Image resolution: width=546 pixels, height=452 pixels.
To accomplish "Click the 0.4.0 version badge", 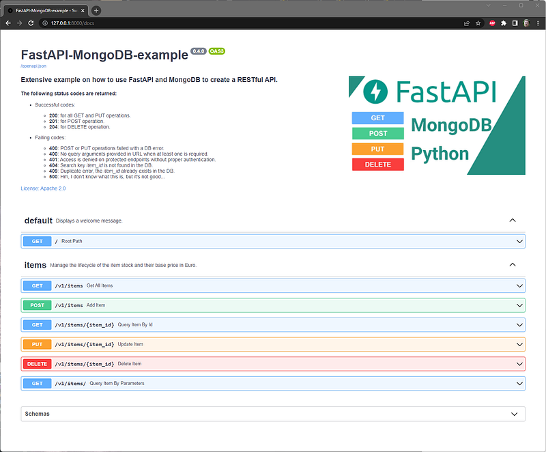I will [199, 51].
